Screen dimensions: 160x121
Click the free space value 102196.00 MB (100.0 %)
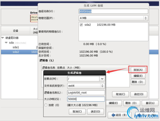coord(96,52)
